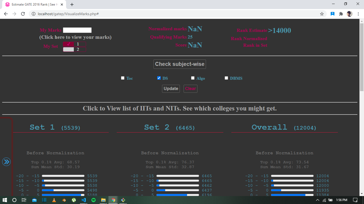The height and width of the screenshot is (204, 364).
Task: Open Chrome's three-dot menu
Action: click(358, 13)
